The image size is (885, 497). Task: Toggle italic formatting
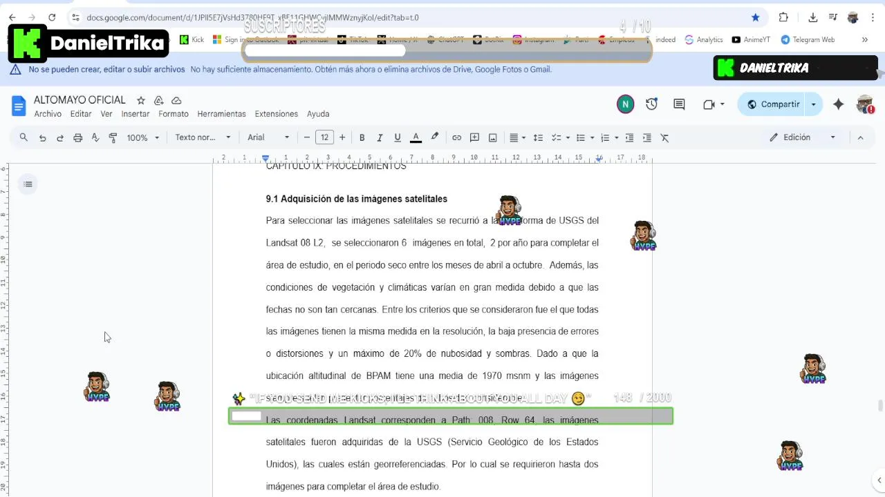click(x=380, y=137)
